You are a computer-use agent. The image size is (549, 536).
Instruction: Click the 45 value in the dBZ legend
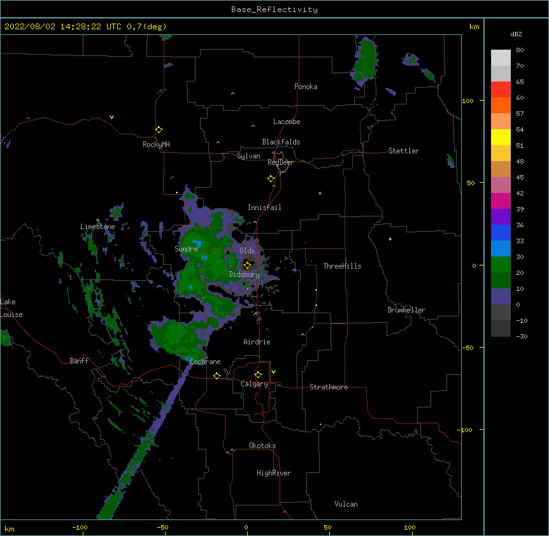[x=520, y=178]
